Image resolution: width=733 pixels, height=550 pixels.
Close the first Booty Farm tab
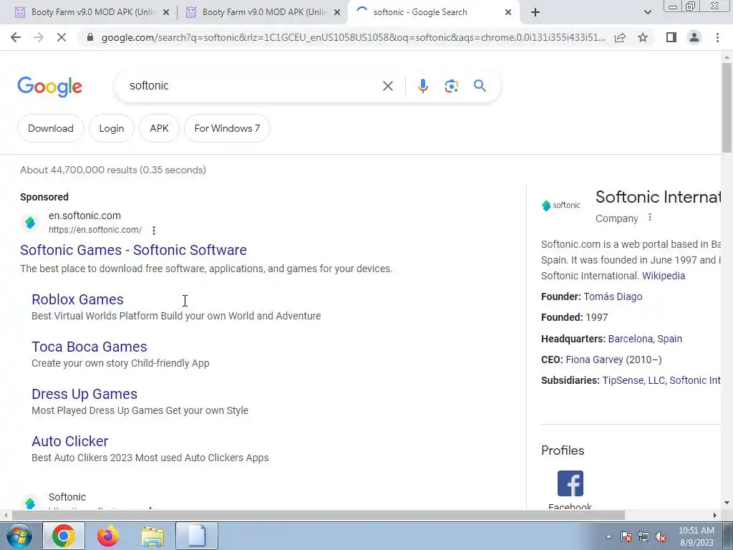tap(166, 13)
